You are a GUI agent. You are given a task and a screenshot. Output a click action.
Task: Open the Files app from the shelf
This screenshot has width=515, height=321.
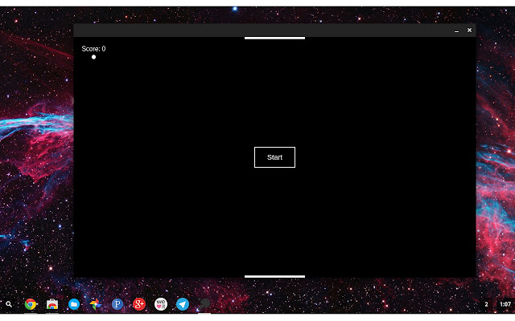74,304
